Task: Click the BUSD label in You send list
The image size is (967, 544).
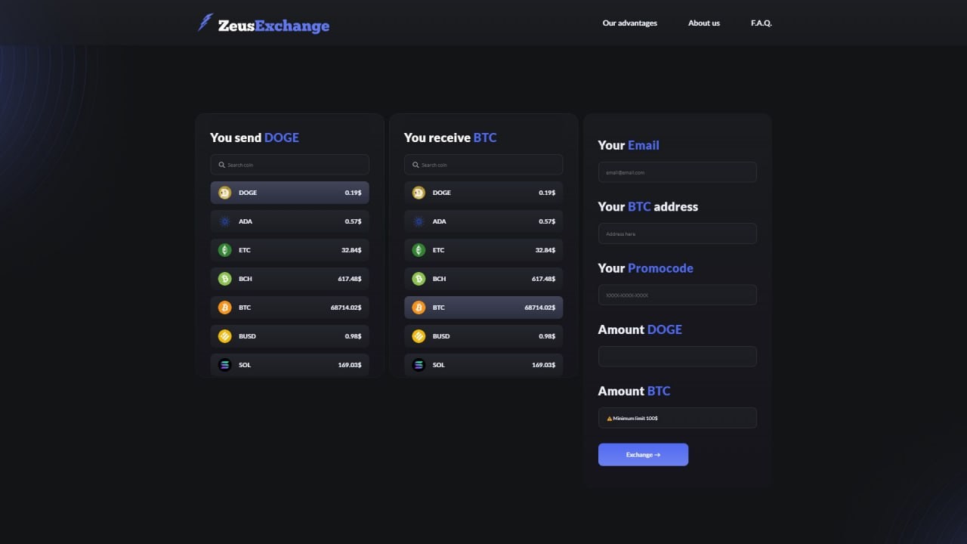Action: tap(247, 336)
